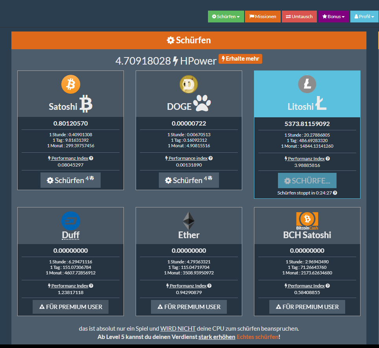The image size is (379, 348).
Task: Click Satoshi 1 Monat value 299.39757456
Action: pos(80,146)
